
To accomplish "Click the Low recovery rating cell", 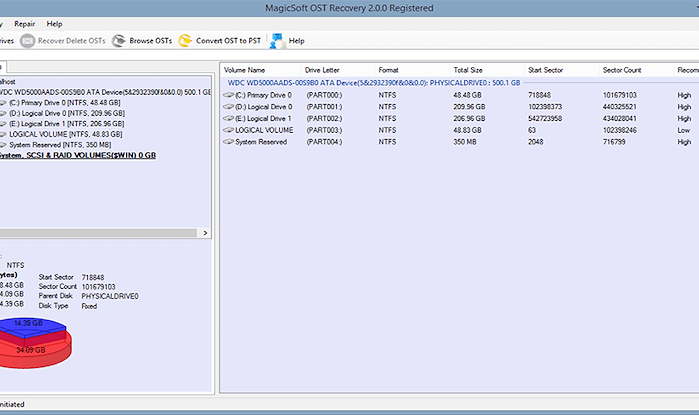I will pyautogui.click(x=683, y=130).
